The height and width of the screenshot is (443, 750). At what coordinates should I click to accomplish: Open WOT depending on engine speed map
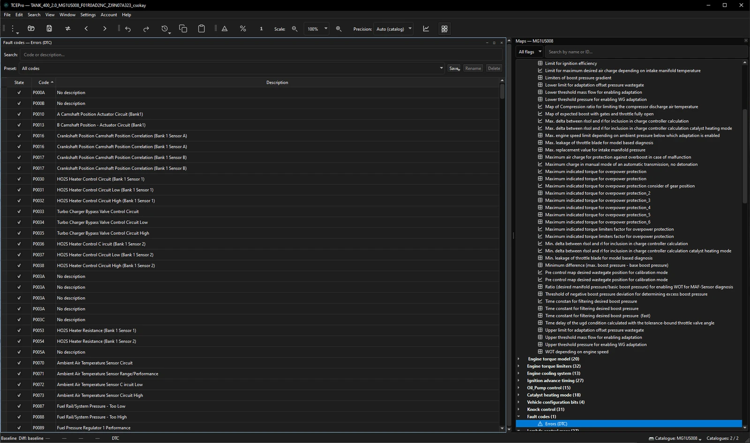click(577, 352)
